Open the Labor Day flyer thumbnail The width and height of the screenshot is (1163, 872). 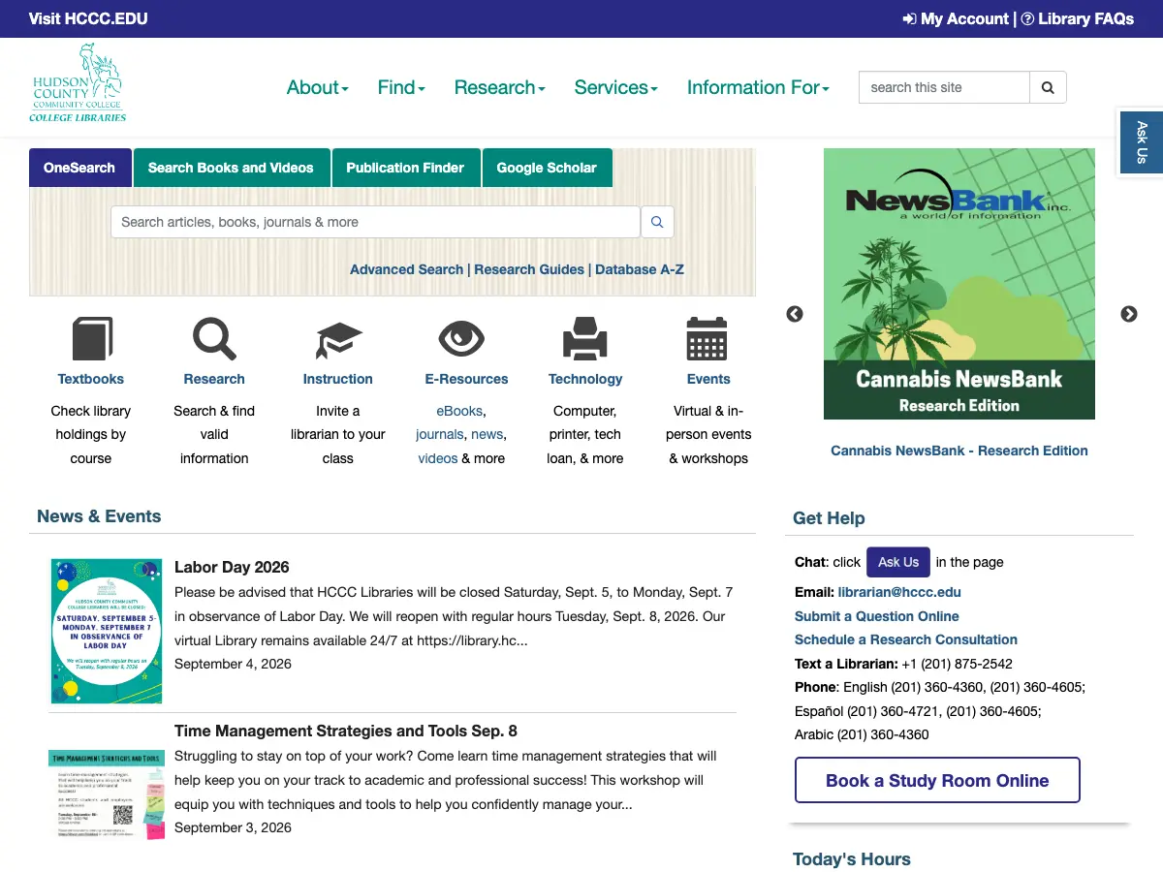point(107,631)
